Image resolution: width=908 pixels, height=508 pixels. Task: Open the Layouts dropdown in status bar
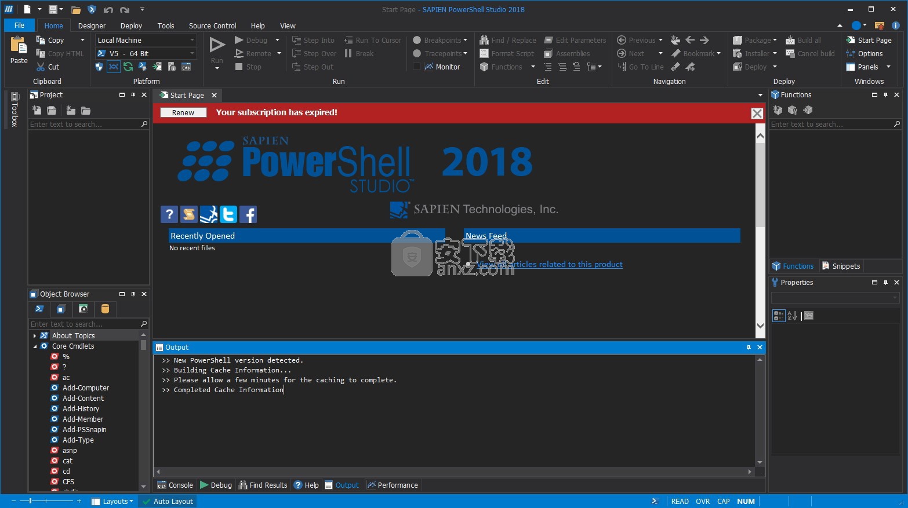[x=112, y=501]
